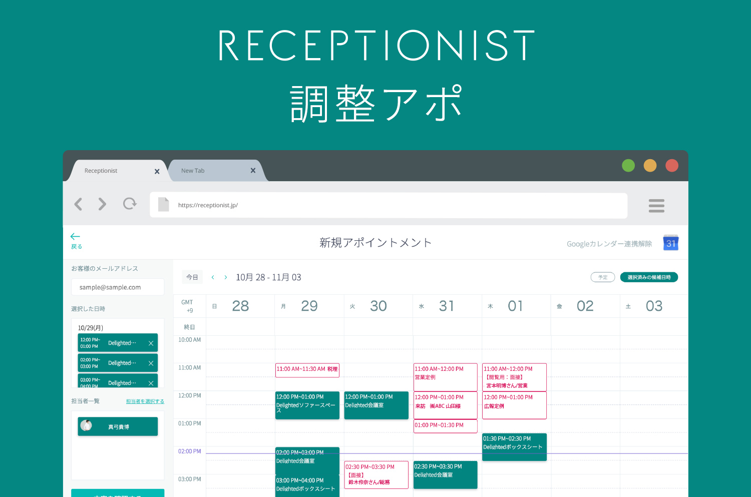
Task: Open 11:00 AM–11:30 AM 税理 event
Action: tap(307, 370)
